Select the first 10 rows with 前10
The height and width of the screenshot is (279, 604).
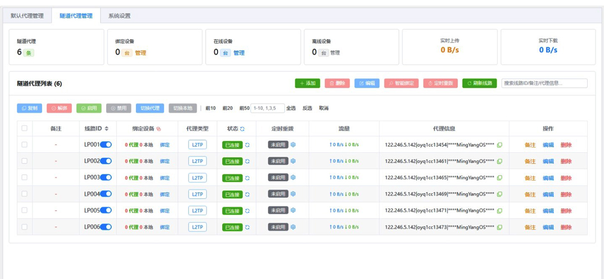(211, 108)
